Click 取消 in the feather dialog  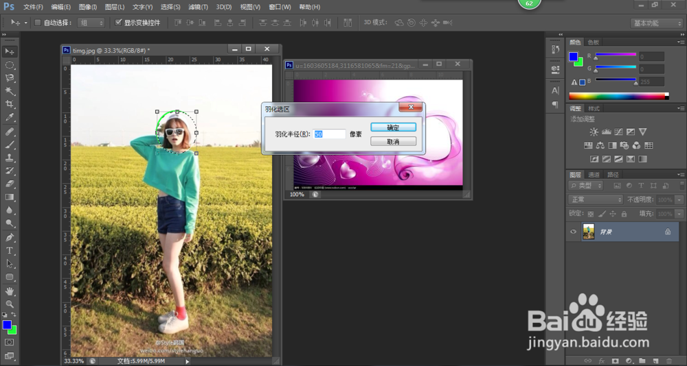(x=393, y=141)
